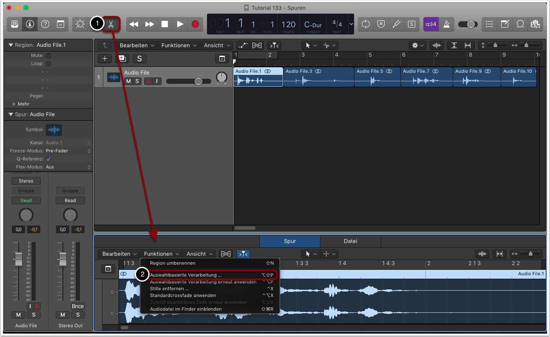Enable the Loop checkbox for the region
550x337 pixels.
coord(48,64)
